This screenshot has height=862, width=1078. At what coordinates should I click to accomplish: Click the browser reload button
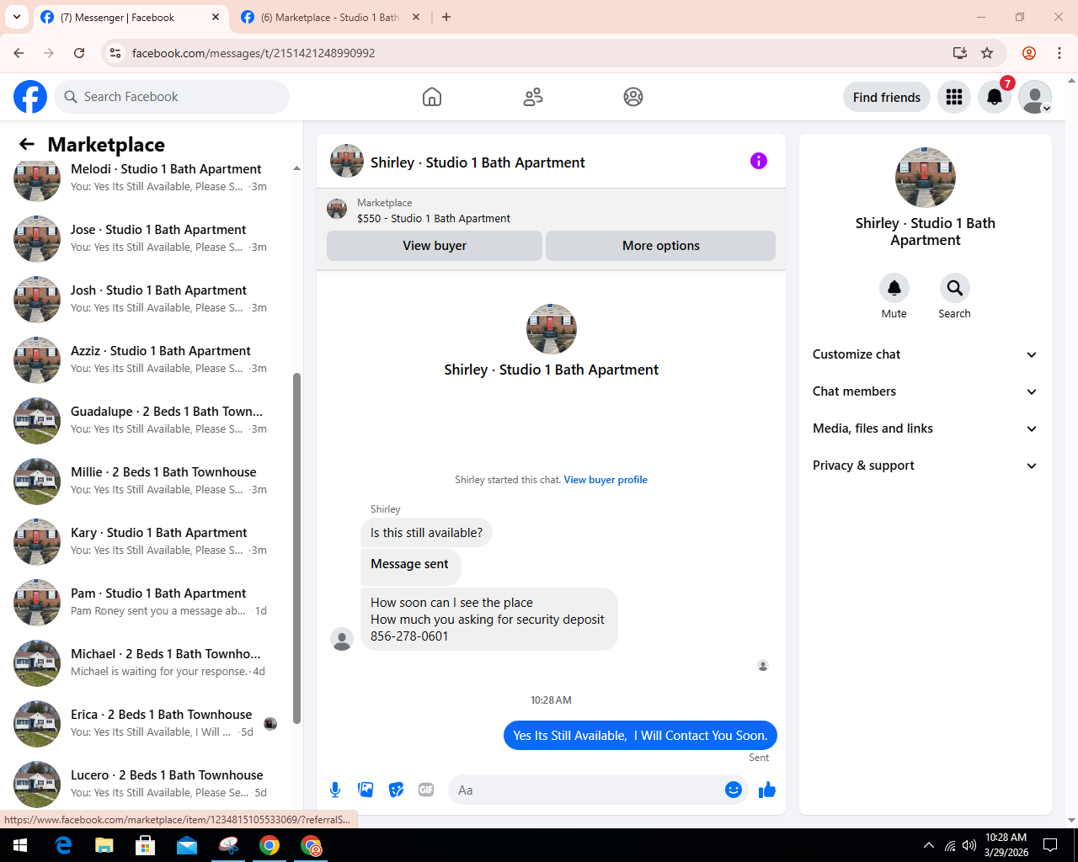pyautogui.click(x=79, y=53)
